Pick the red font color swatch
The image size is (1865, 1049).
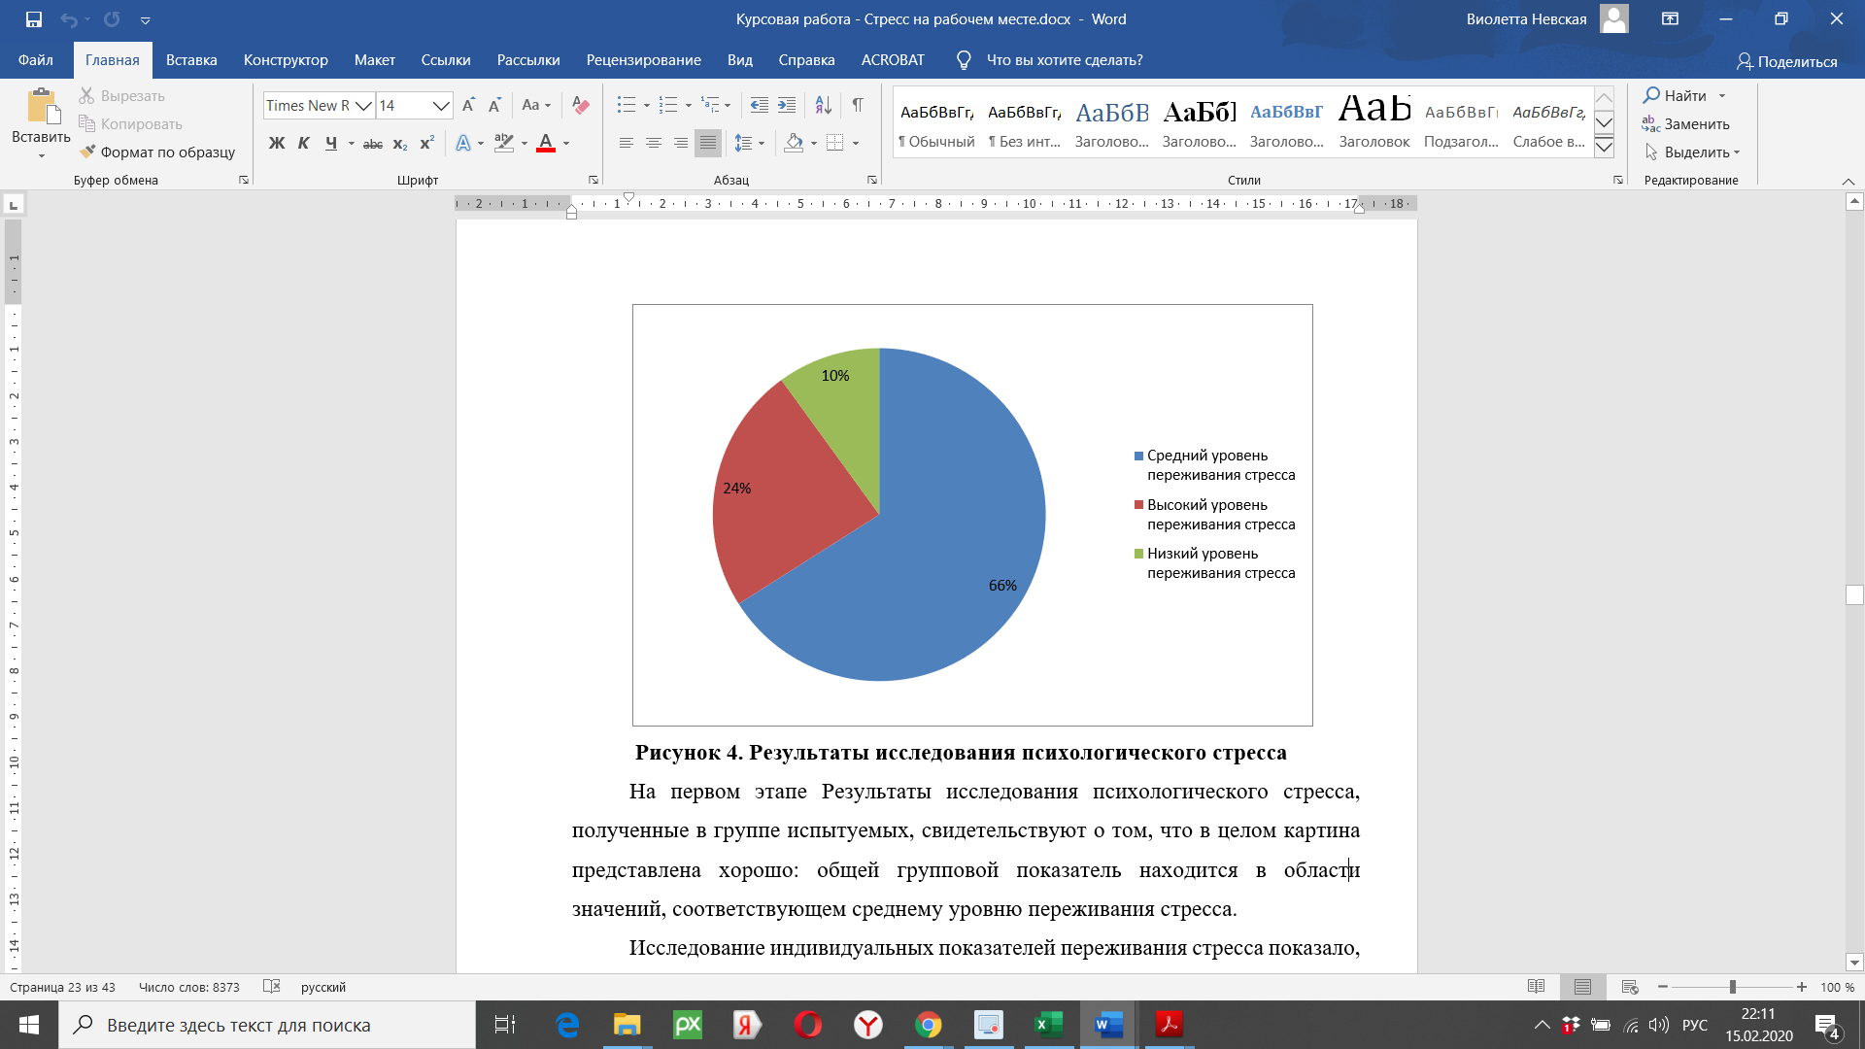546,144
